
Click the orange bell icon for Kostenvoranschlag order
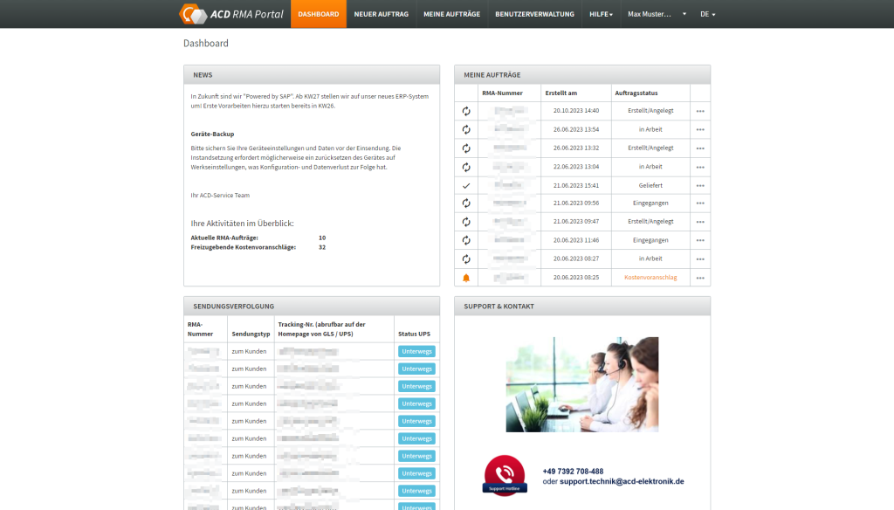coord(466,278)
